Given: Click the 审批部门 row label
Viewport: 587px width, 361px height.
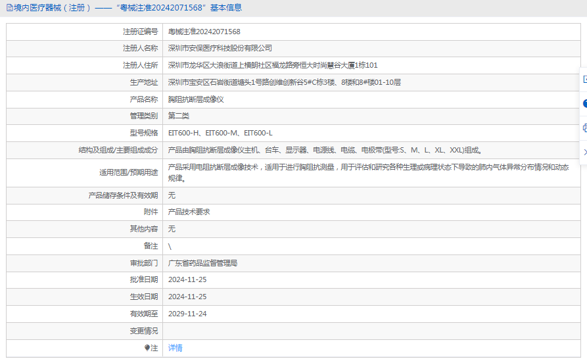Looking at the screenshot, I should [144, 263].
